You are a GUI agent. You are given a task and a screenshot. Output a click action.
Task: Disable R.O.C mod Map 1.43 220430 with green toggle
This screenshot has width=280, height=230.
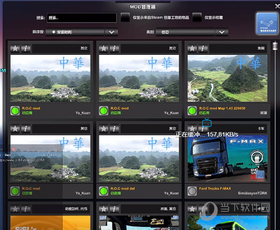coord(192,111)
